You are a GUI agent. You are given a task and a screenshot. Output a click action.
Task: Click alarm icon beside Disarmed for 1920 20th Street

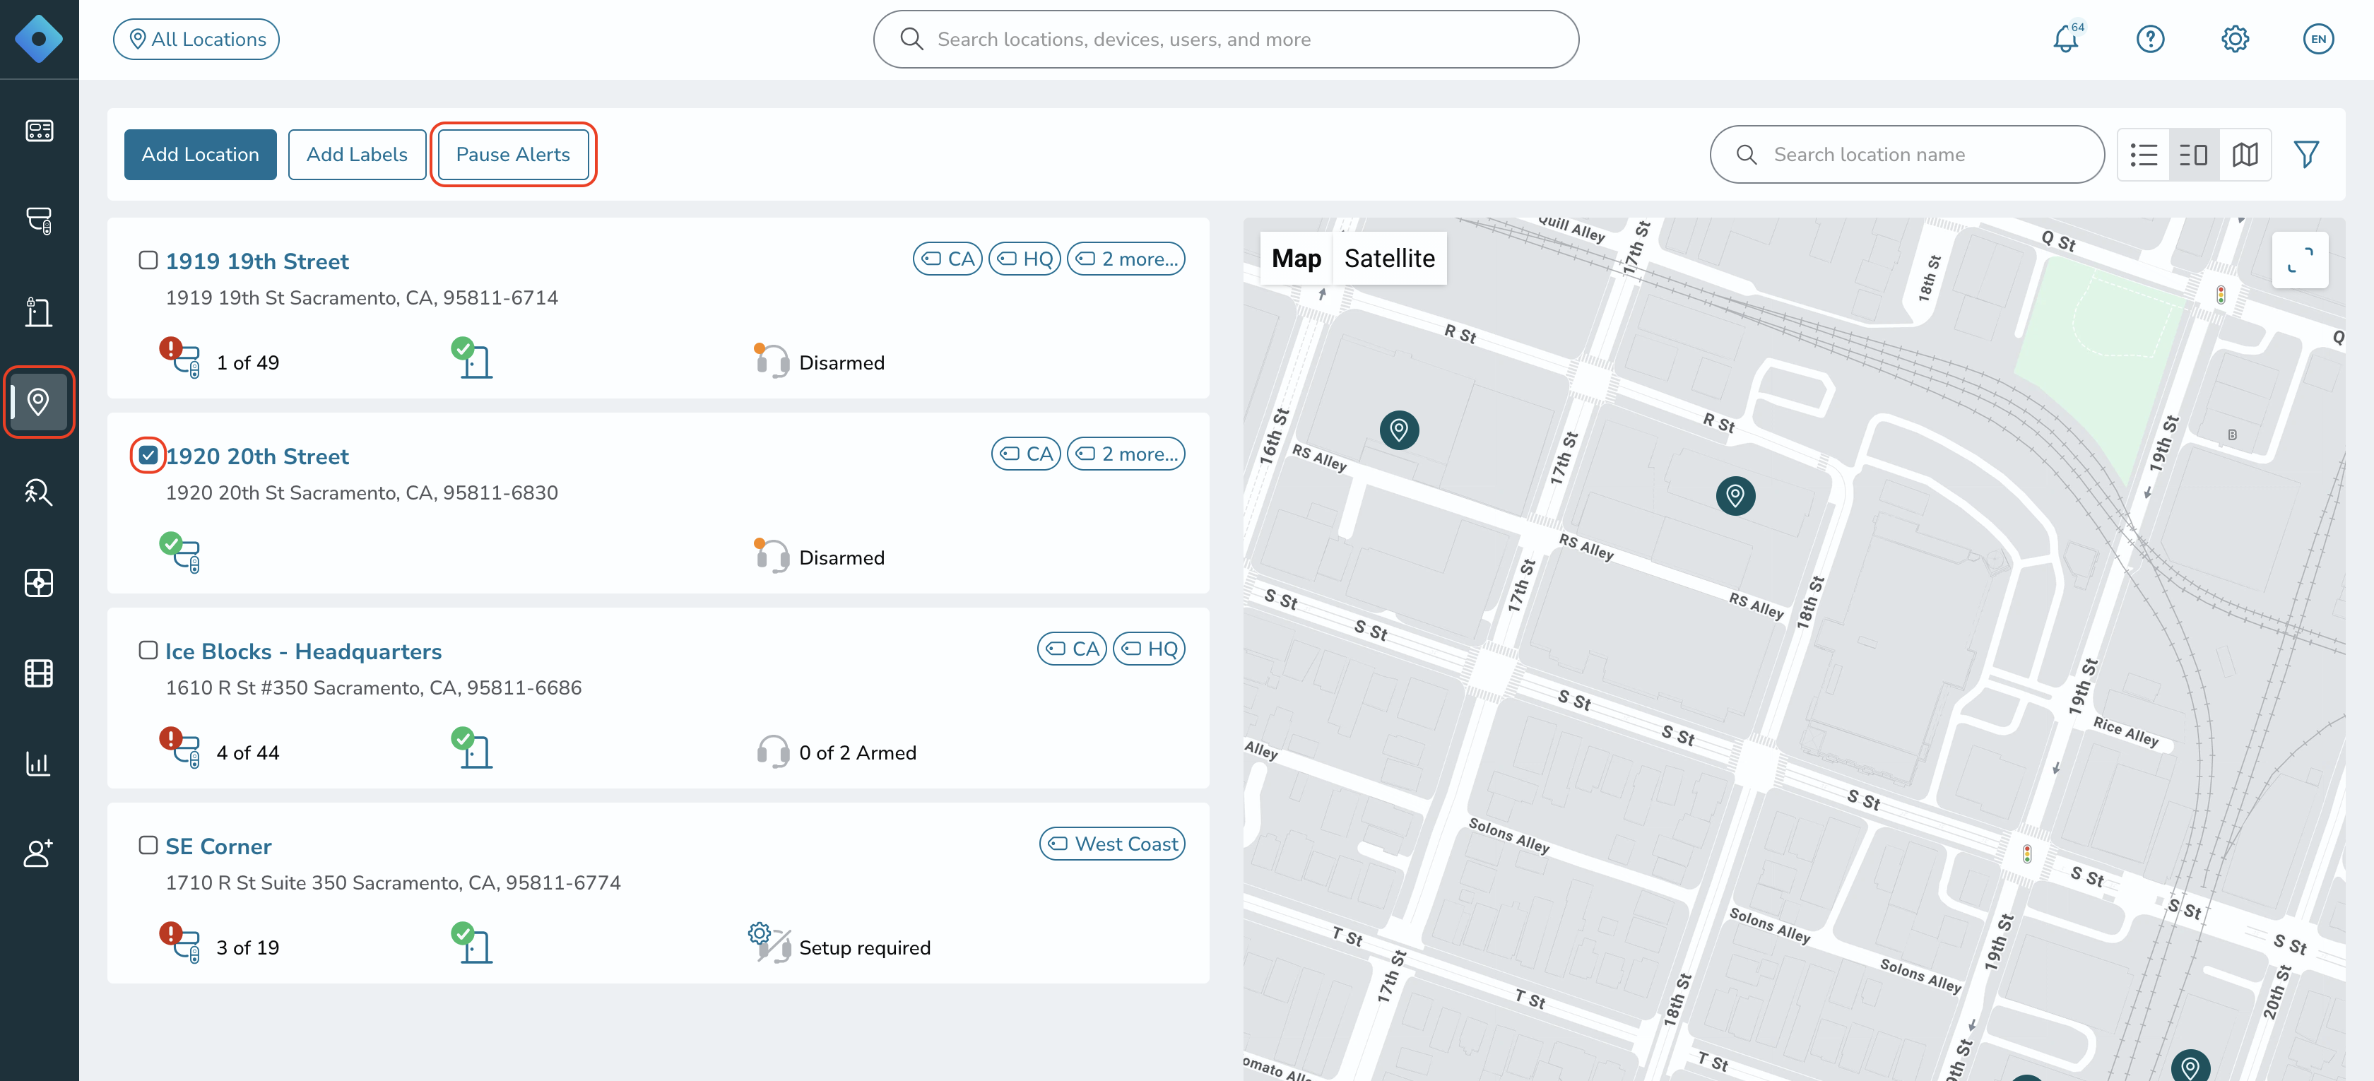[772, 555]
